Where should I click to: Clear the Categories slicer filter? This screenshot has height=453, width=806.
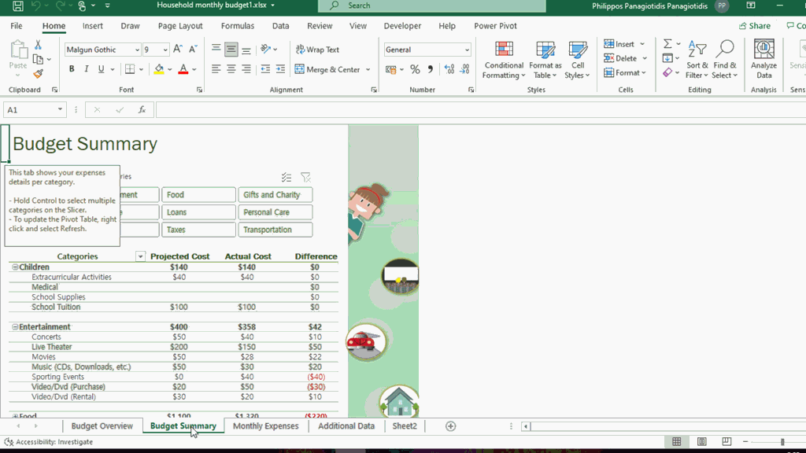(x=306, y=177)
